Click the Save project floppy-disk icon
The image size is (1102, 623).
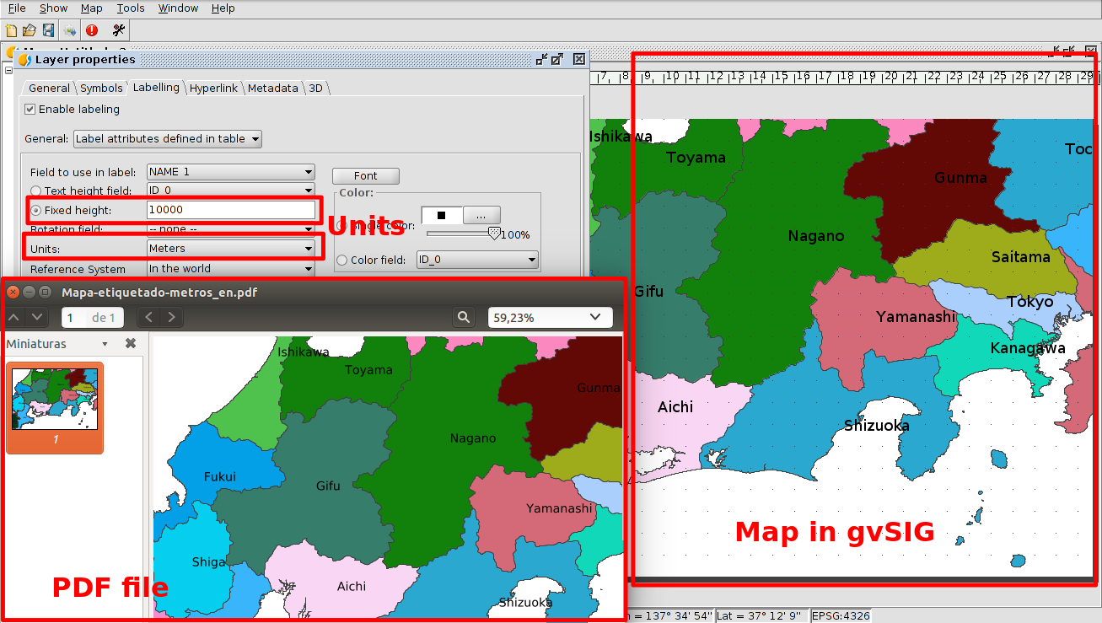(48, 30)
